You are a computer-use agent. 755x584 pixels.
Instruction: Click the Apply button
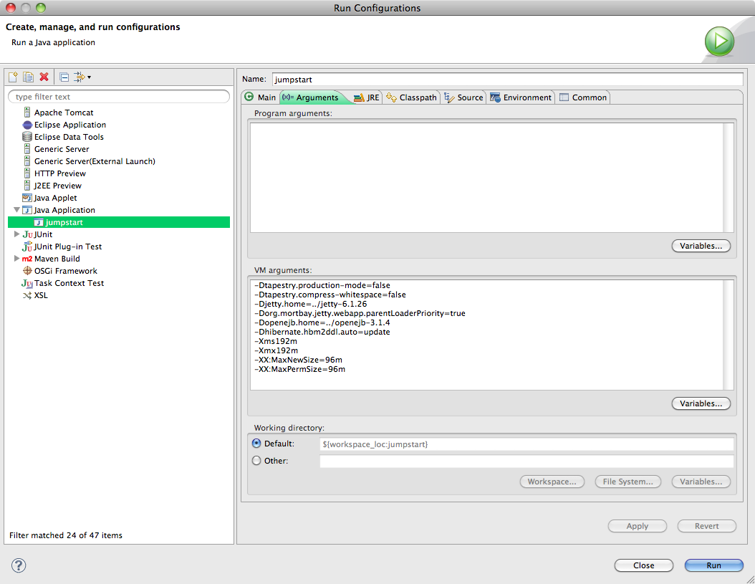[638, 526]
